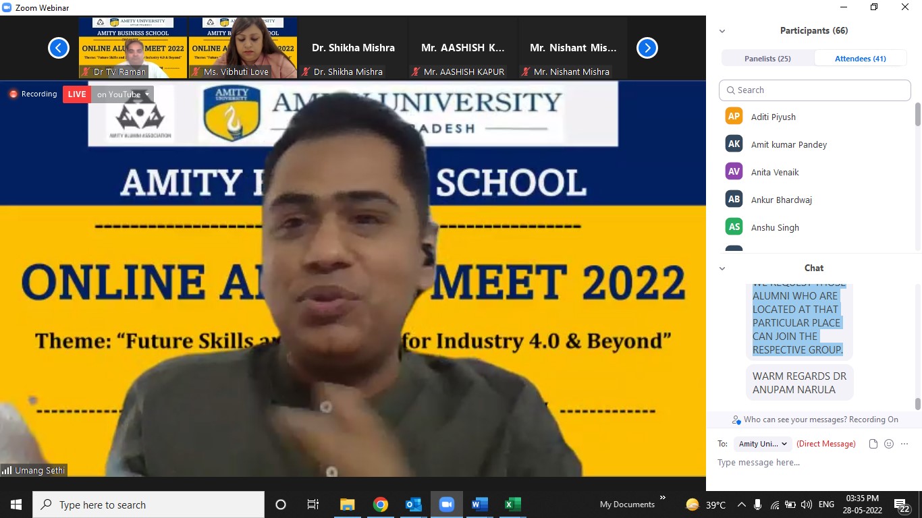Select WARM REGARDS DR ANUPAM NARULA message
Image resolution: width=922 pixels, height=518 pixels.
pyautogui.click(x=800, y=382)
